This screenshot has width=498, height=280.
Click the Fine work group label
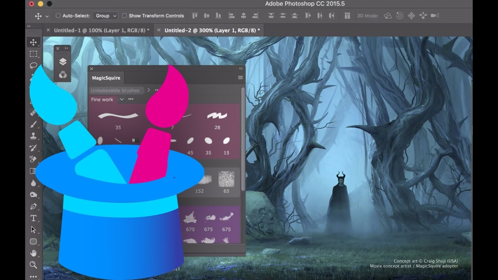coord(102,100)
